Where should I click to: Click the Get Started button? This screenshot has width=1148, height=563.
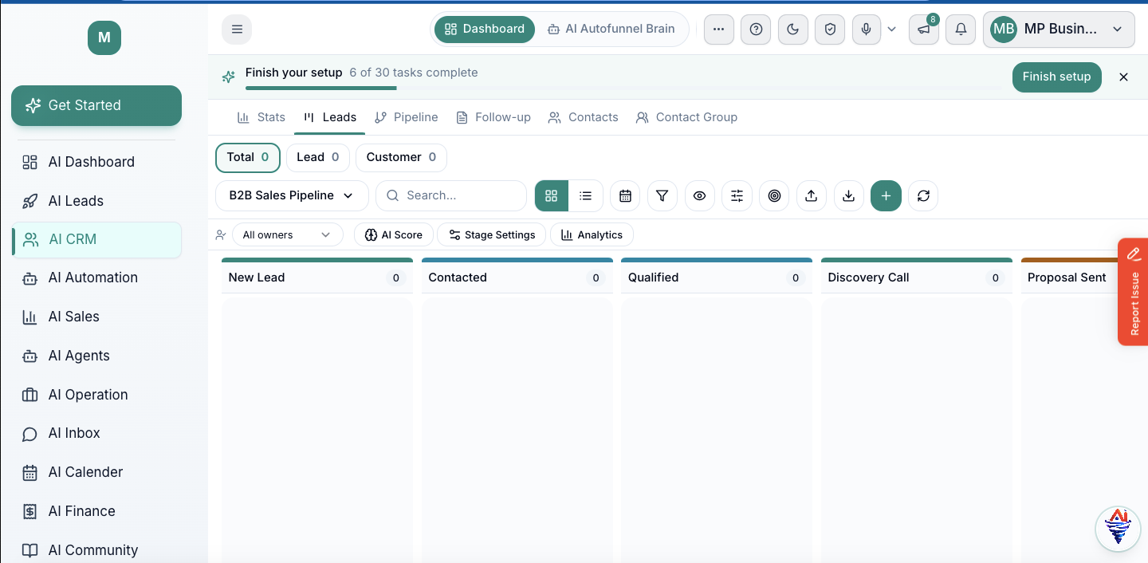pos(96,105)
